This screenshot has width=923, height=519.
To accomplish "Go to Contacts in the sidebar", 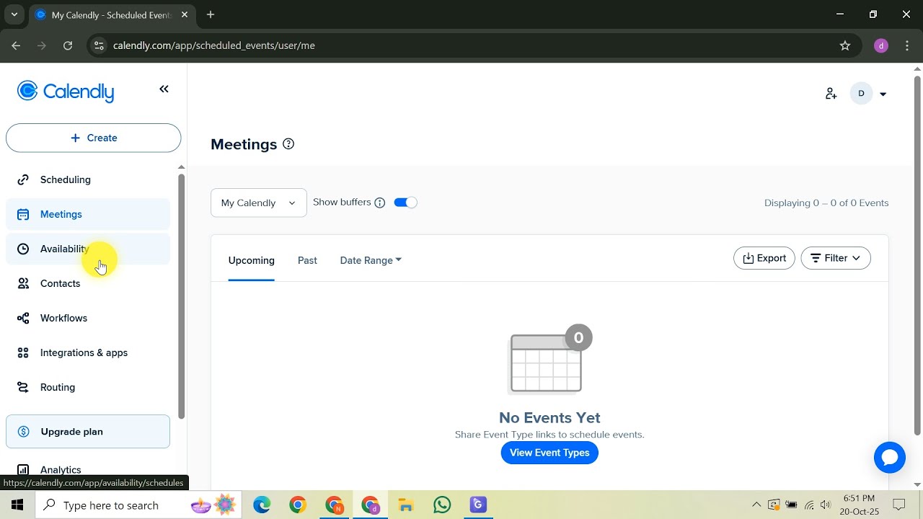I will coord(88,283).
